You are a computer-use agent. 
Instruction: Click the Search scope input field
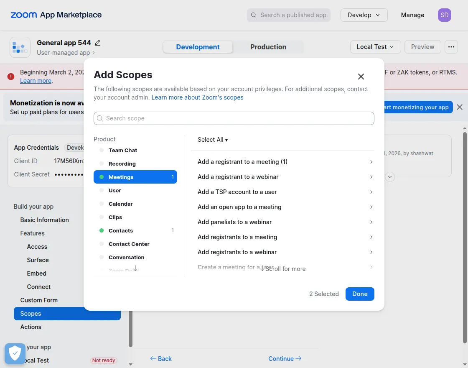coord(234,118)
